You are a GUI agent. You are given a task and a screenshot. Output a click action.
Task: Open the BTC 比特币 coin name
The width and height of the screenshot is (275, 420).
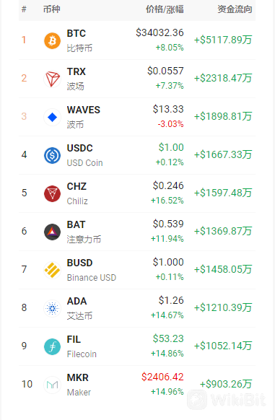pos(79,40)
